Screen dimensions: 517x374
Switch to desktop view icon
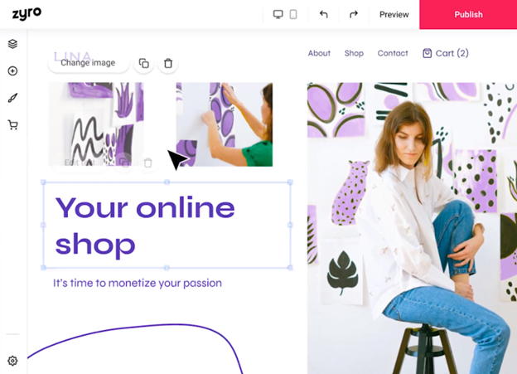pos(278,15)
